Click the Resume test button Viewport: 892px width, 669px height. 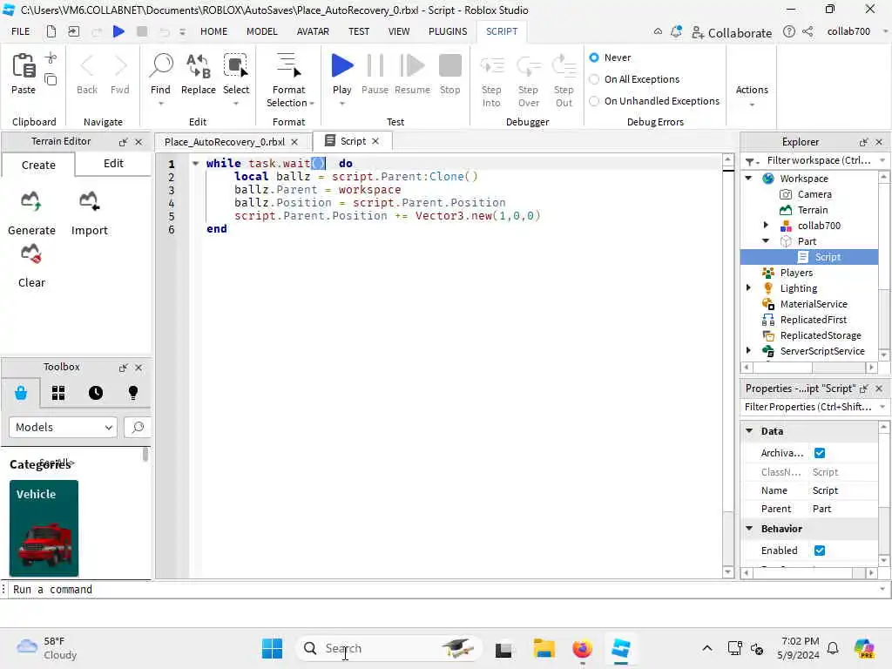pos(412,66)
